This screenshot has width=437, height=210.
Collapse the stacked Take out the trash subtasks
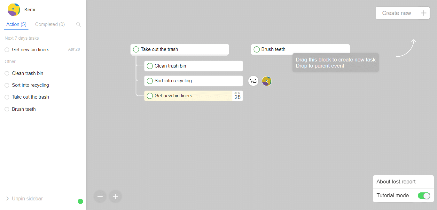pos(180,55)
